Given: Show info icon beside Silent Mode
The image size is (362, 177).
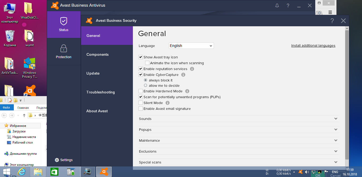Looking at the screenshot, I should (168, 103).
